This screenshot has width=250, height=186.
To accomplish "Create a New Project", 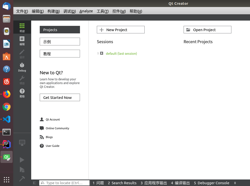I will (120, 29).
